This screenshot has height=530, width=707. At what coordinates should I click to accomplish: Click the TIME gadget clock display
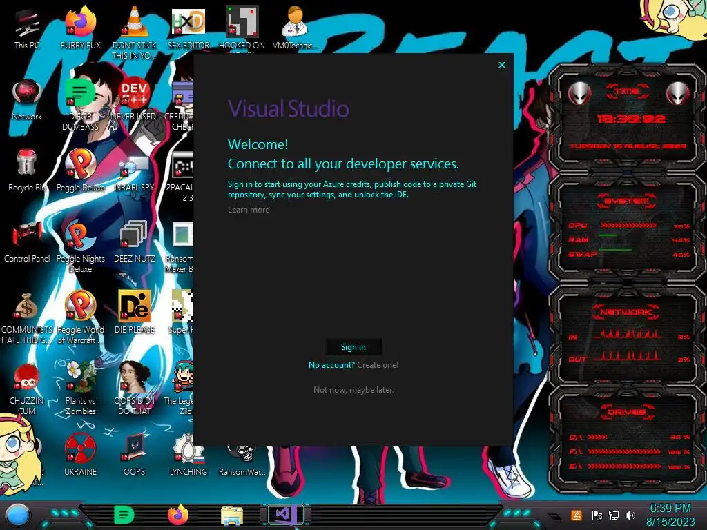(631, 119)
